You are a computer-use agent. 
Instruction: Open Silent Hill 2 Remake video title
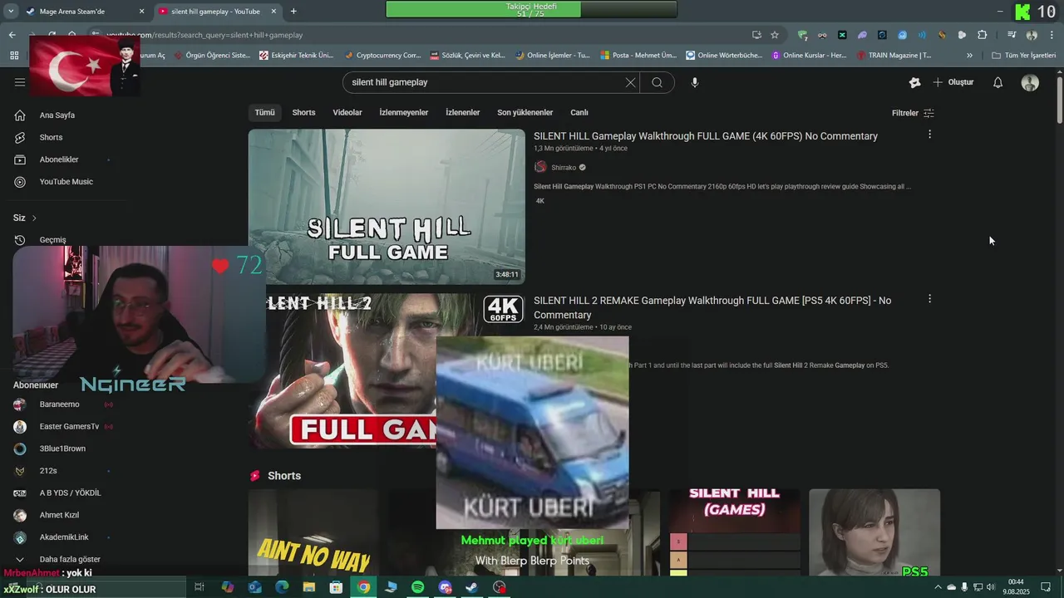click(712, 307)
